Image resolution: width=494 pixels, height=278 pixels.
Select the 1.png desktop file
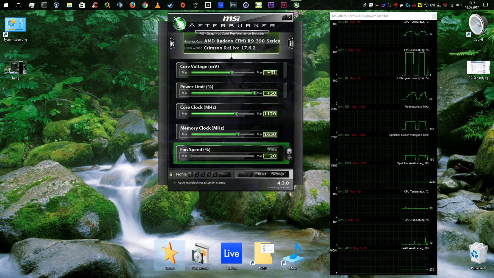pyautogui.click(x=15, y=70)
